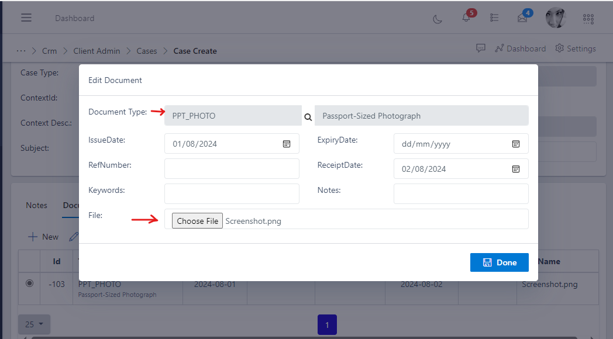Open messages via the envelope icon showing 4
This screenshot has height=339, width=613.
(x=522, y=18)
